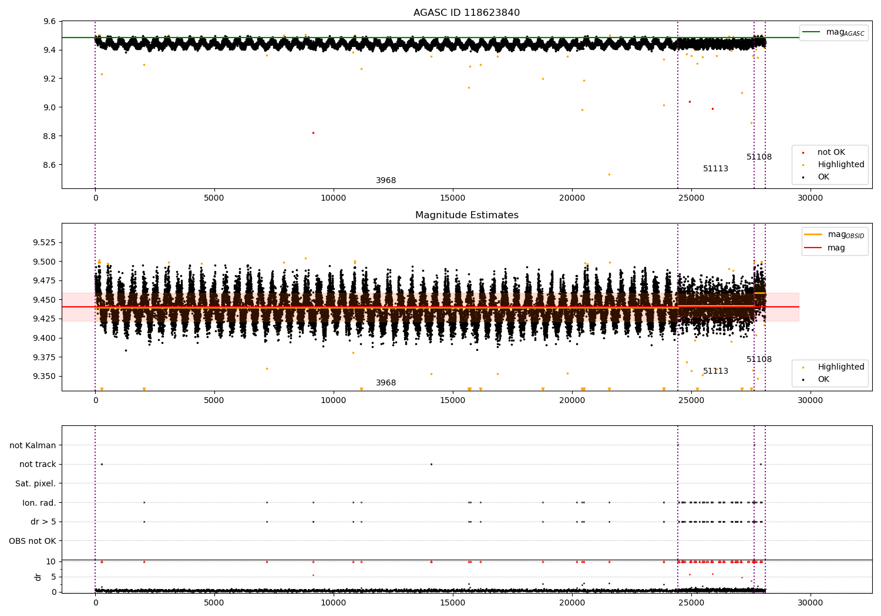Click the 'not Kalman' y-axis label

click(33, 445)
